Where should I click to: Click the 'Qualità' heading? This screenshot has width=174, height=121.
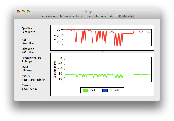pyautogui.click(x=27, y=28)
